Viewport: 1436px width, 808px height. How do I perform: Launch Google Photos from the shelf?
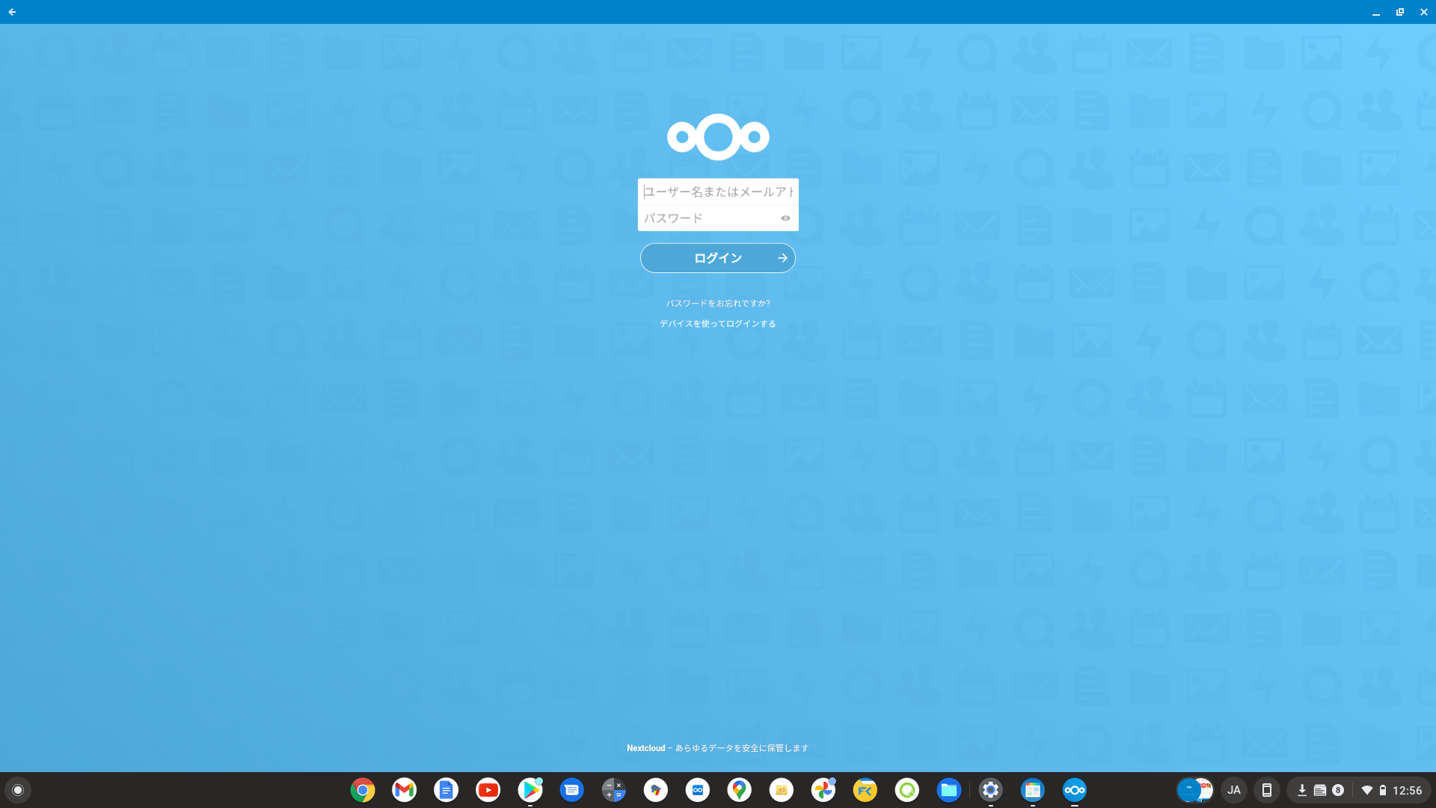click(x=823, y=790)
